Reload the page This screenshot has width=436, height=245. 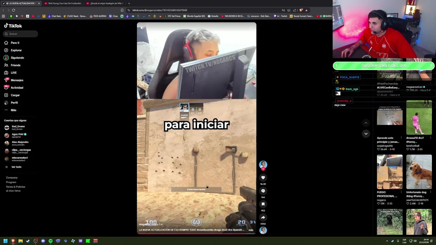(x=14, y=10)
